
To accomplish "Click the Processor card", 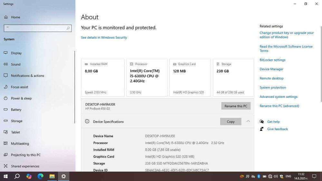I will coord(147,78).
